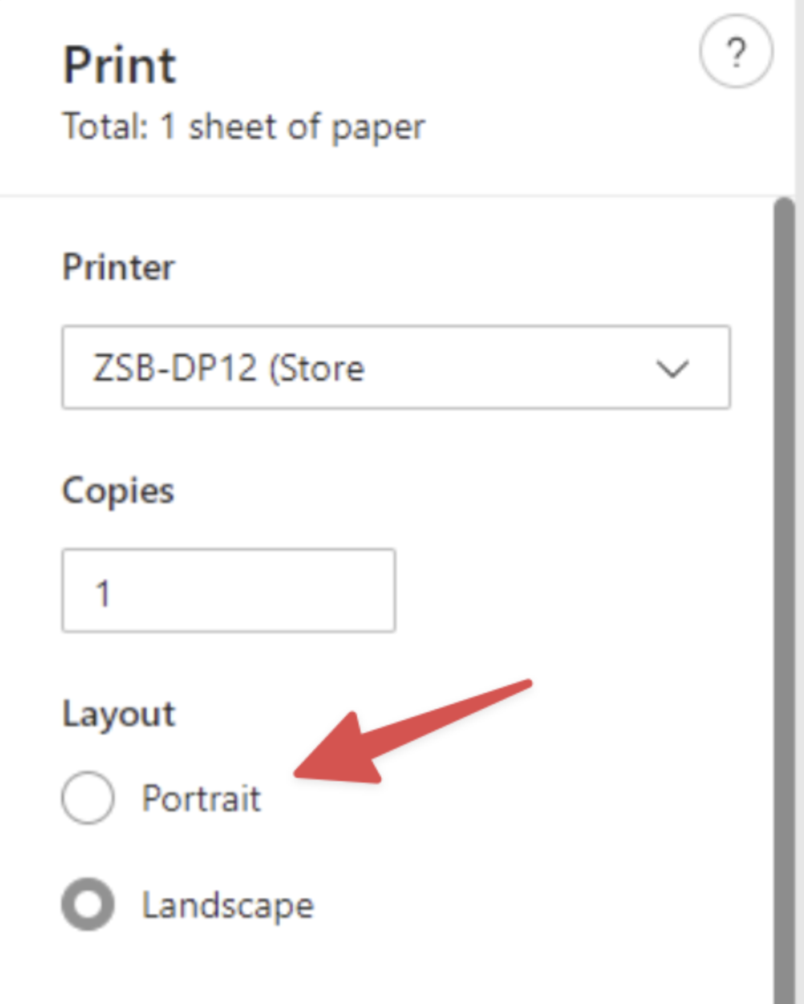Click the question mark inside the circle
This screenshot has height=1004, width=804.
[x=735, y=51]
